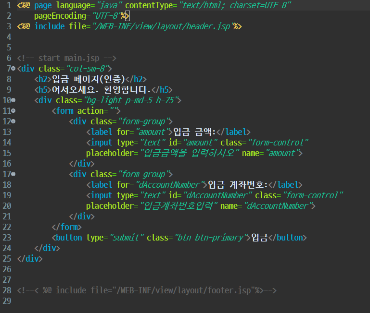Image resolution: width=370 pixels, height=313 pixels.
Task: Click the "bg-light p-md-5 h-75" class value
Action: coord(130,100)
